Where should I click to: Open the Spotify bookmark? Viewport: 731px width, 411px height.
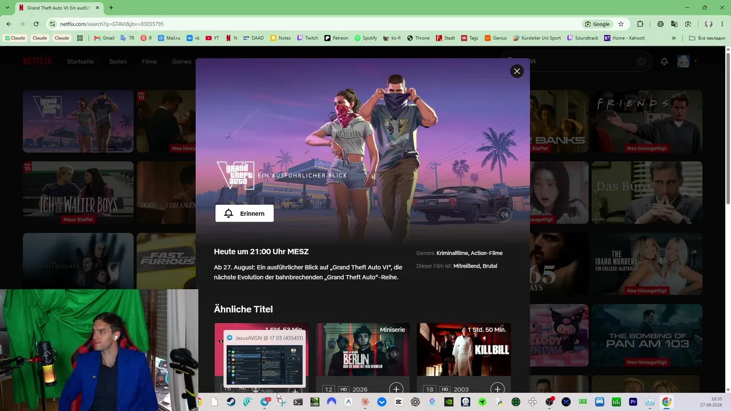365,38
